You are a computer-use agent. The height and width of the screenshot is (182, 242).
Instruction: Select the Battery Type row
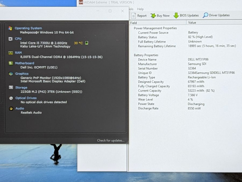click(185, 77)
